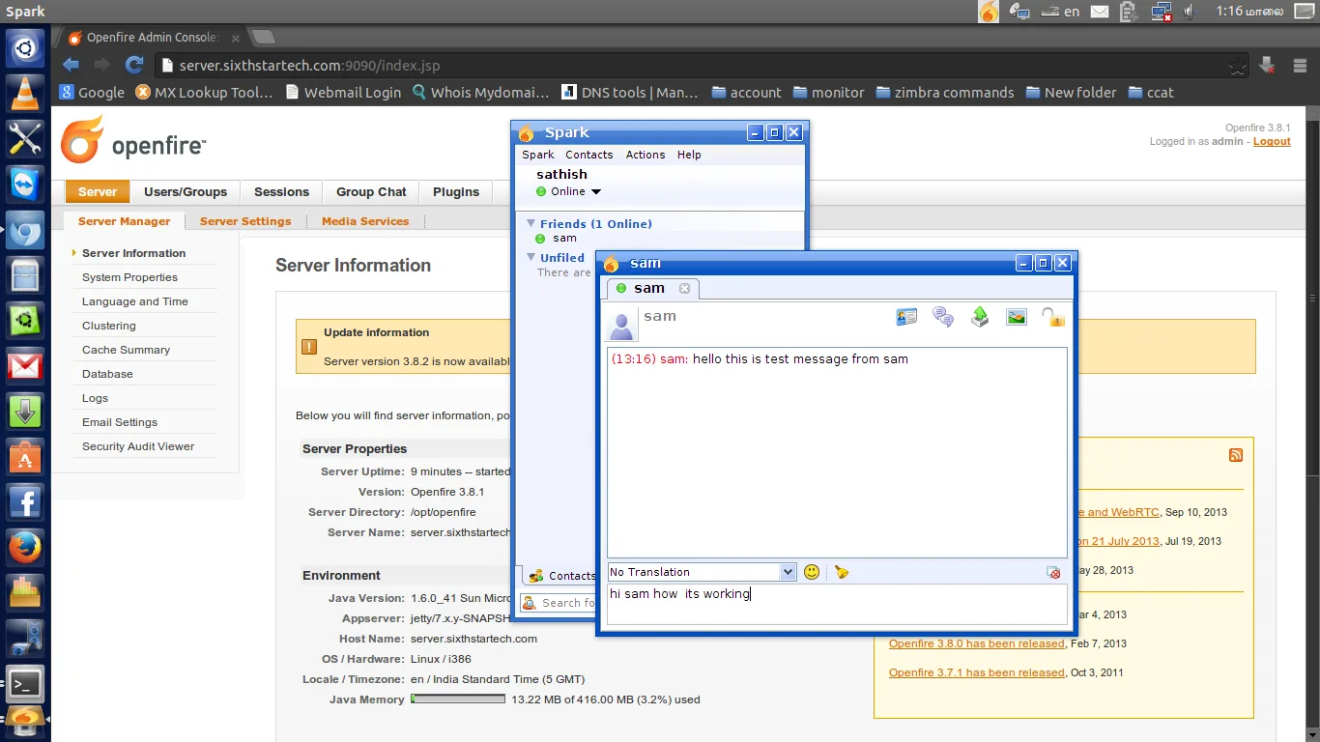Switch to the Users/Groups tab in Openfire
This screenshot has height=742, width=1320.
pyautogui.click(x=186, y=191)
